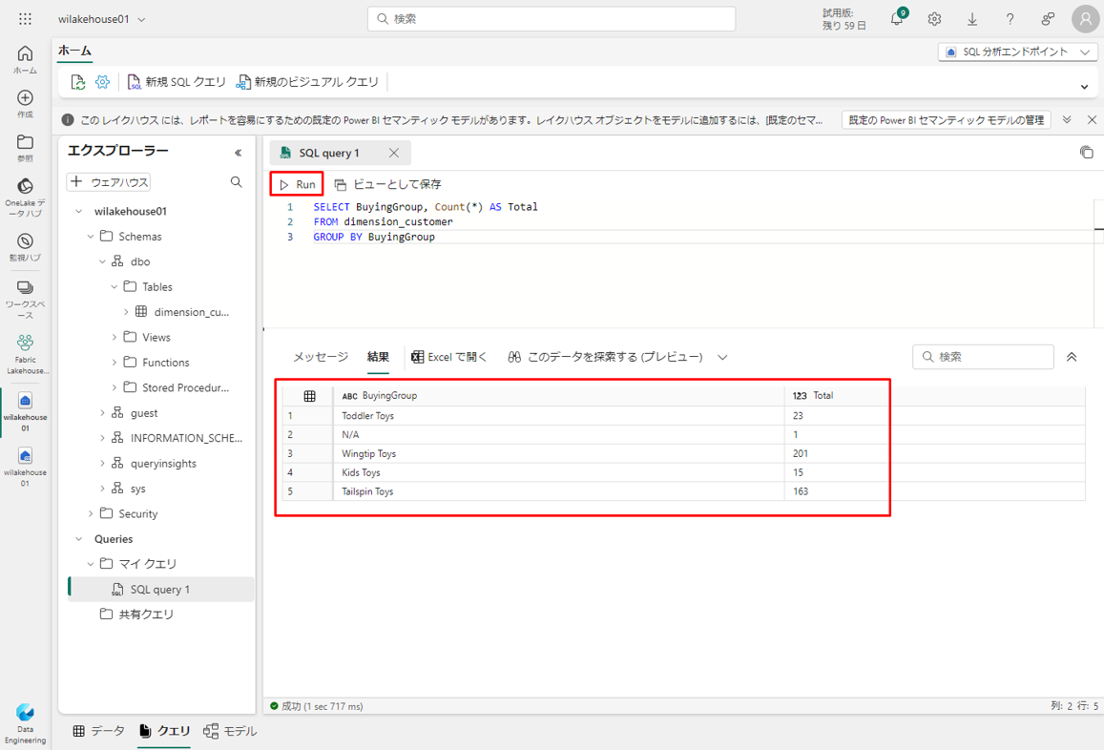
Task: Switch to the データ view tab
Action: coord(99,731)
